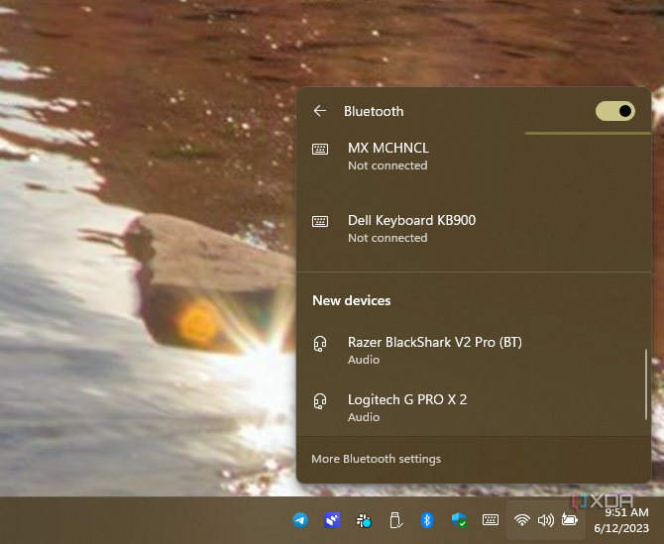The width and height of the screenshot is (664, 544).
Task: Click the Bluetooth tray icon
Action: coord(427,520)
